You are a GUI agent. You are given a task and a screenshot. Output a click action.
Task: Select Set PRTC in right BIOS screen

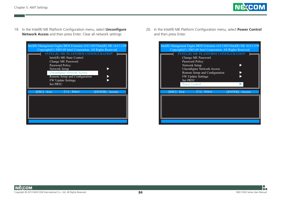pyautogui.click(x=189, y=80)
